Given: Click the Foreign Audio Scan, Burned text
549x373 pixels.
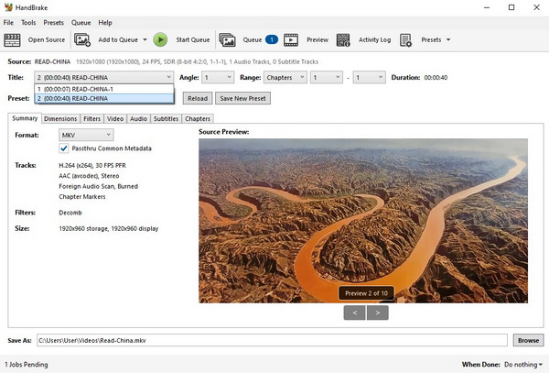Looking at the screenshot, I should coord(99,187).
